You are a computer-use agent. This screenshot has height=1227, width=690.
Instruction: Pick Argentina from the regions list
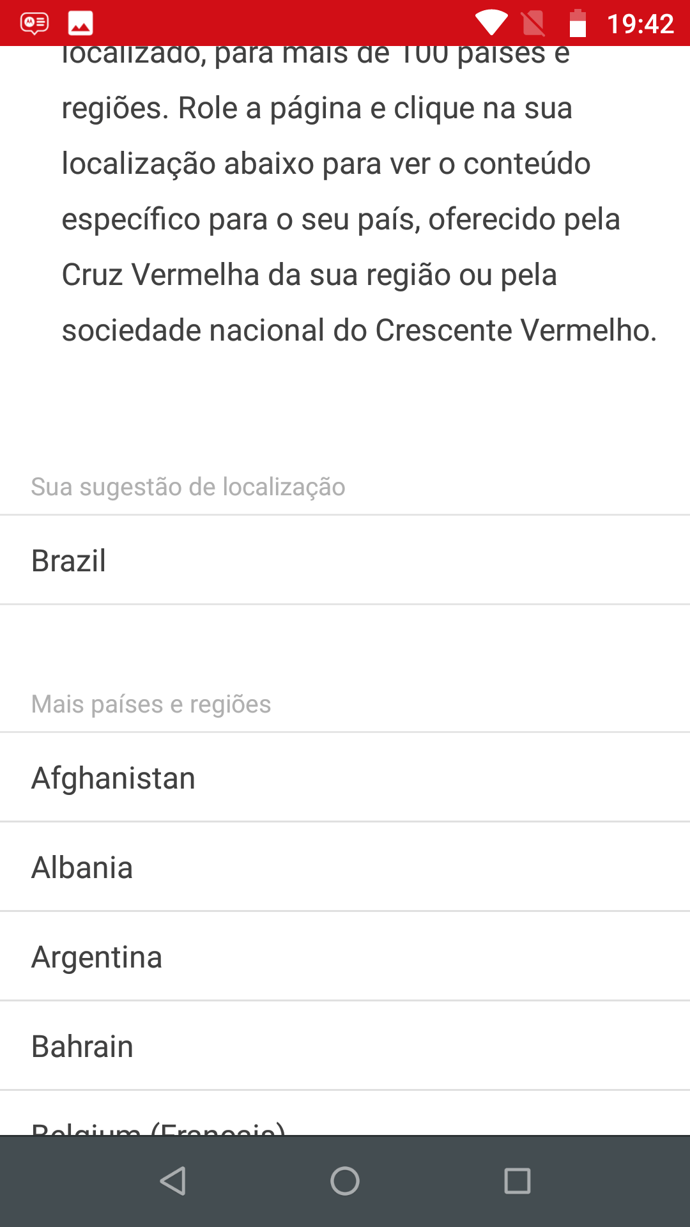(345, 957)
